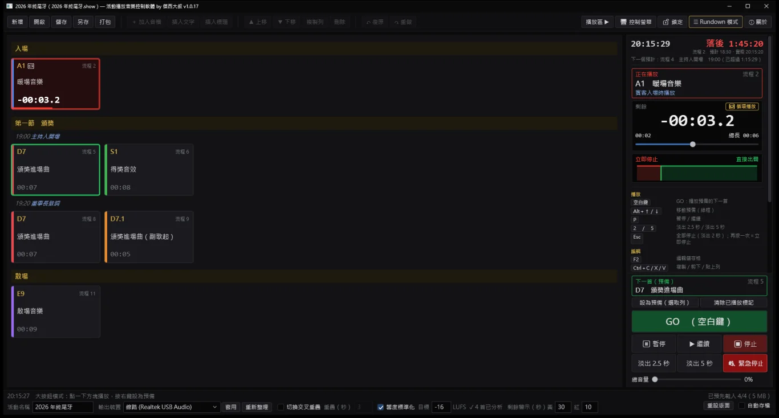Viewport: 779px width, 418px height.
Task: Open the 關於 about dialog
Action: pyautogui.click(x=758, y=22)
